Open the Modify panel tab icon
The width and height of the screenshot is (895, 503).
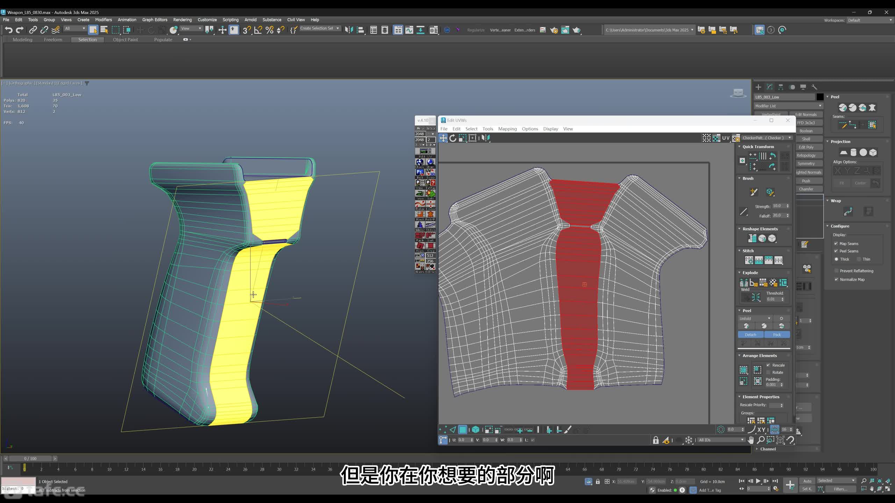click(769, 87)
